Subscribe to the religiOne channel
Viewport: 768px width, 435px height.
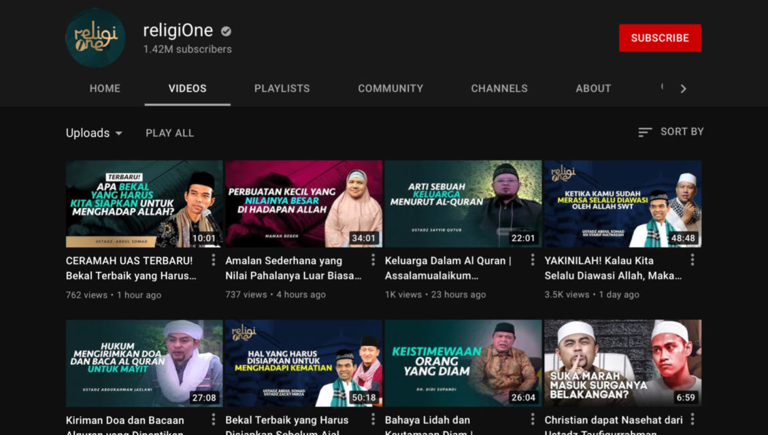(x=660, y=37)
